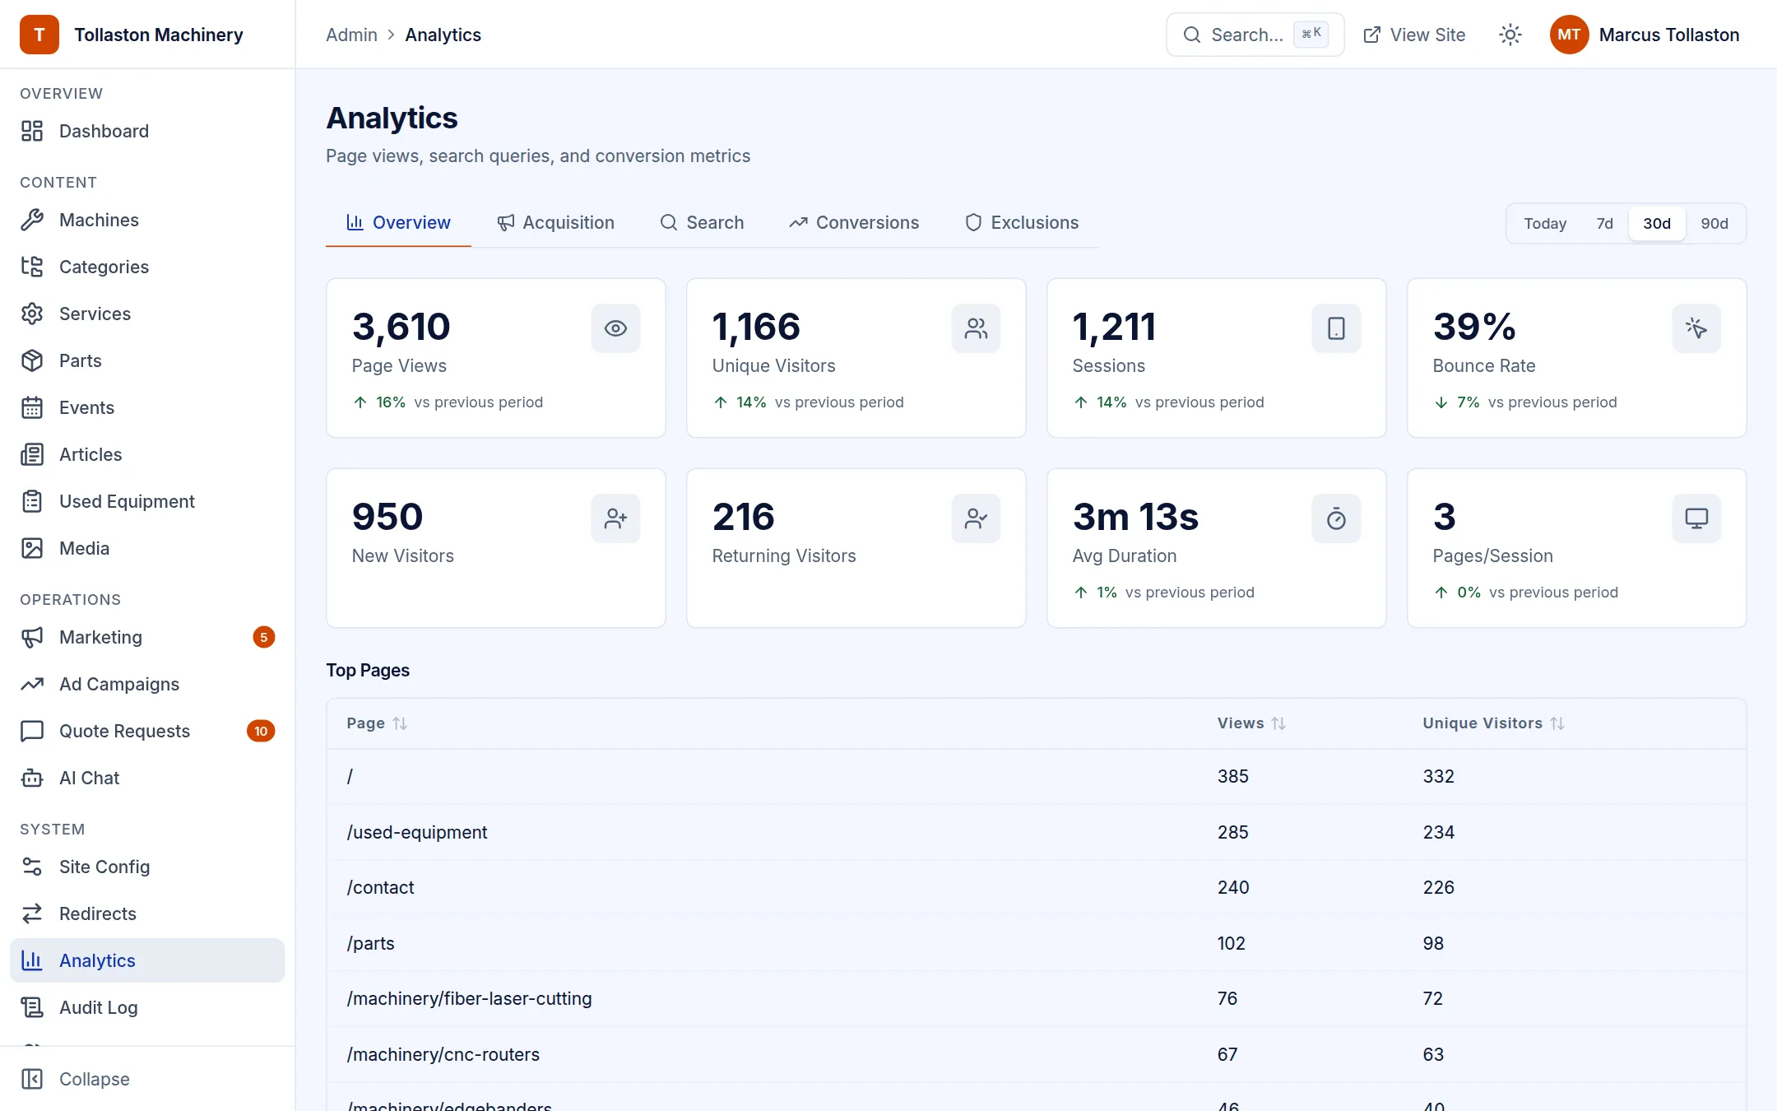Open AI Chat in the sidebar
The height and width of the screenshot is (1111, 1777).
[147, 778]
